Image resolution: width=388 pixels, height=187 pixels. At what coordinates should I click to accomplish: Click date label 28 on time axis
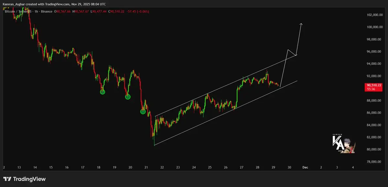click(x=258, y=168)
